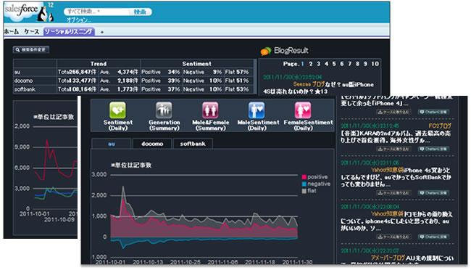Switch to the softbank chart tab

point(193,144)
